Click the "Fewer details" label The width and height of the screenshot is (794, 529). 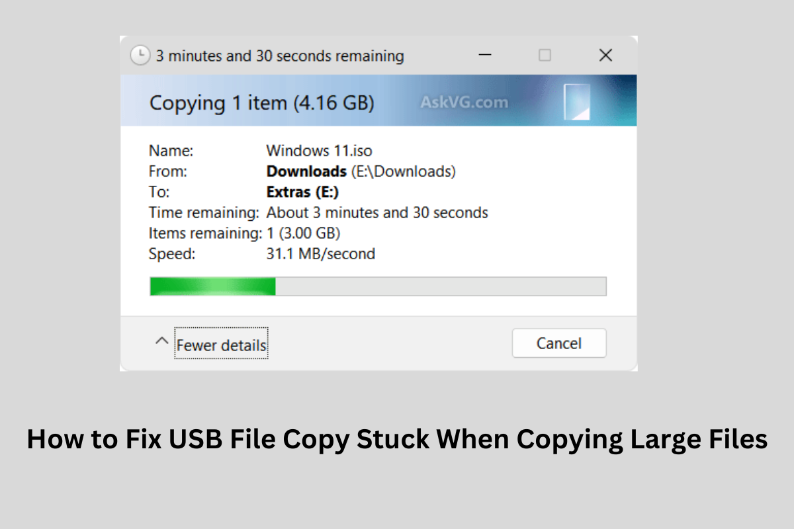222,345
